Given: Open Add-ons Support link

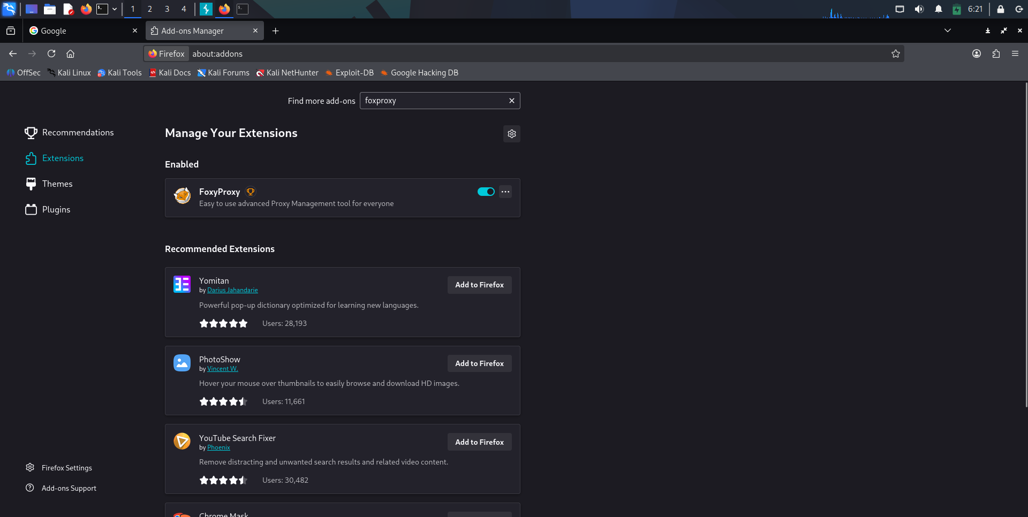Looking at the screenshot, I should pos(61,488).
